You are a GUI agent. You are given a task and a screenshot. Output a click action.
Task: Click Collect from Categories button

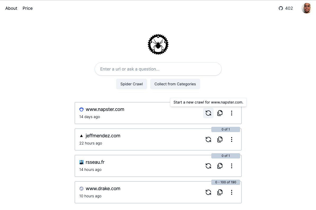coord(175,84)
